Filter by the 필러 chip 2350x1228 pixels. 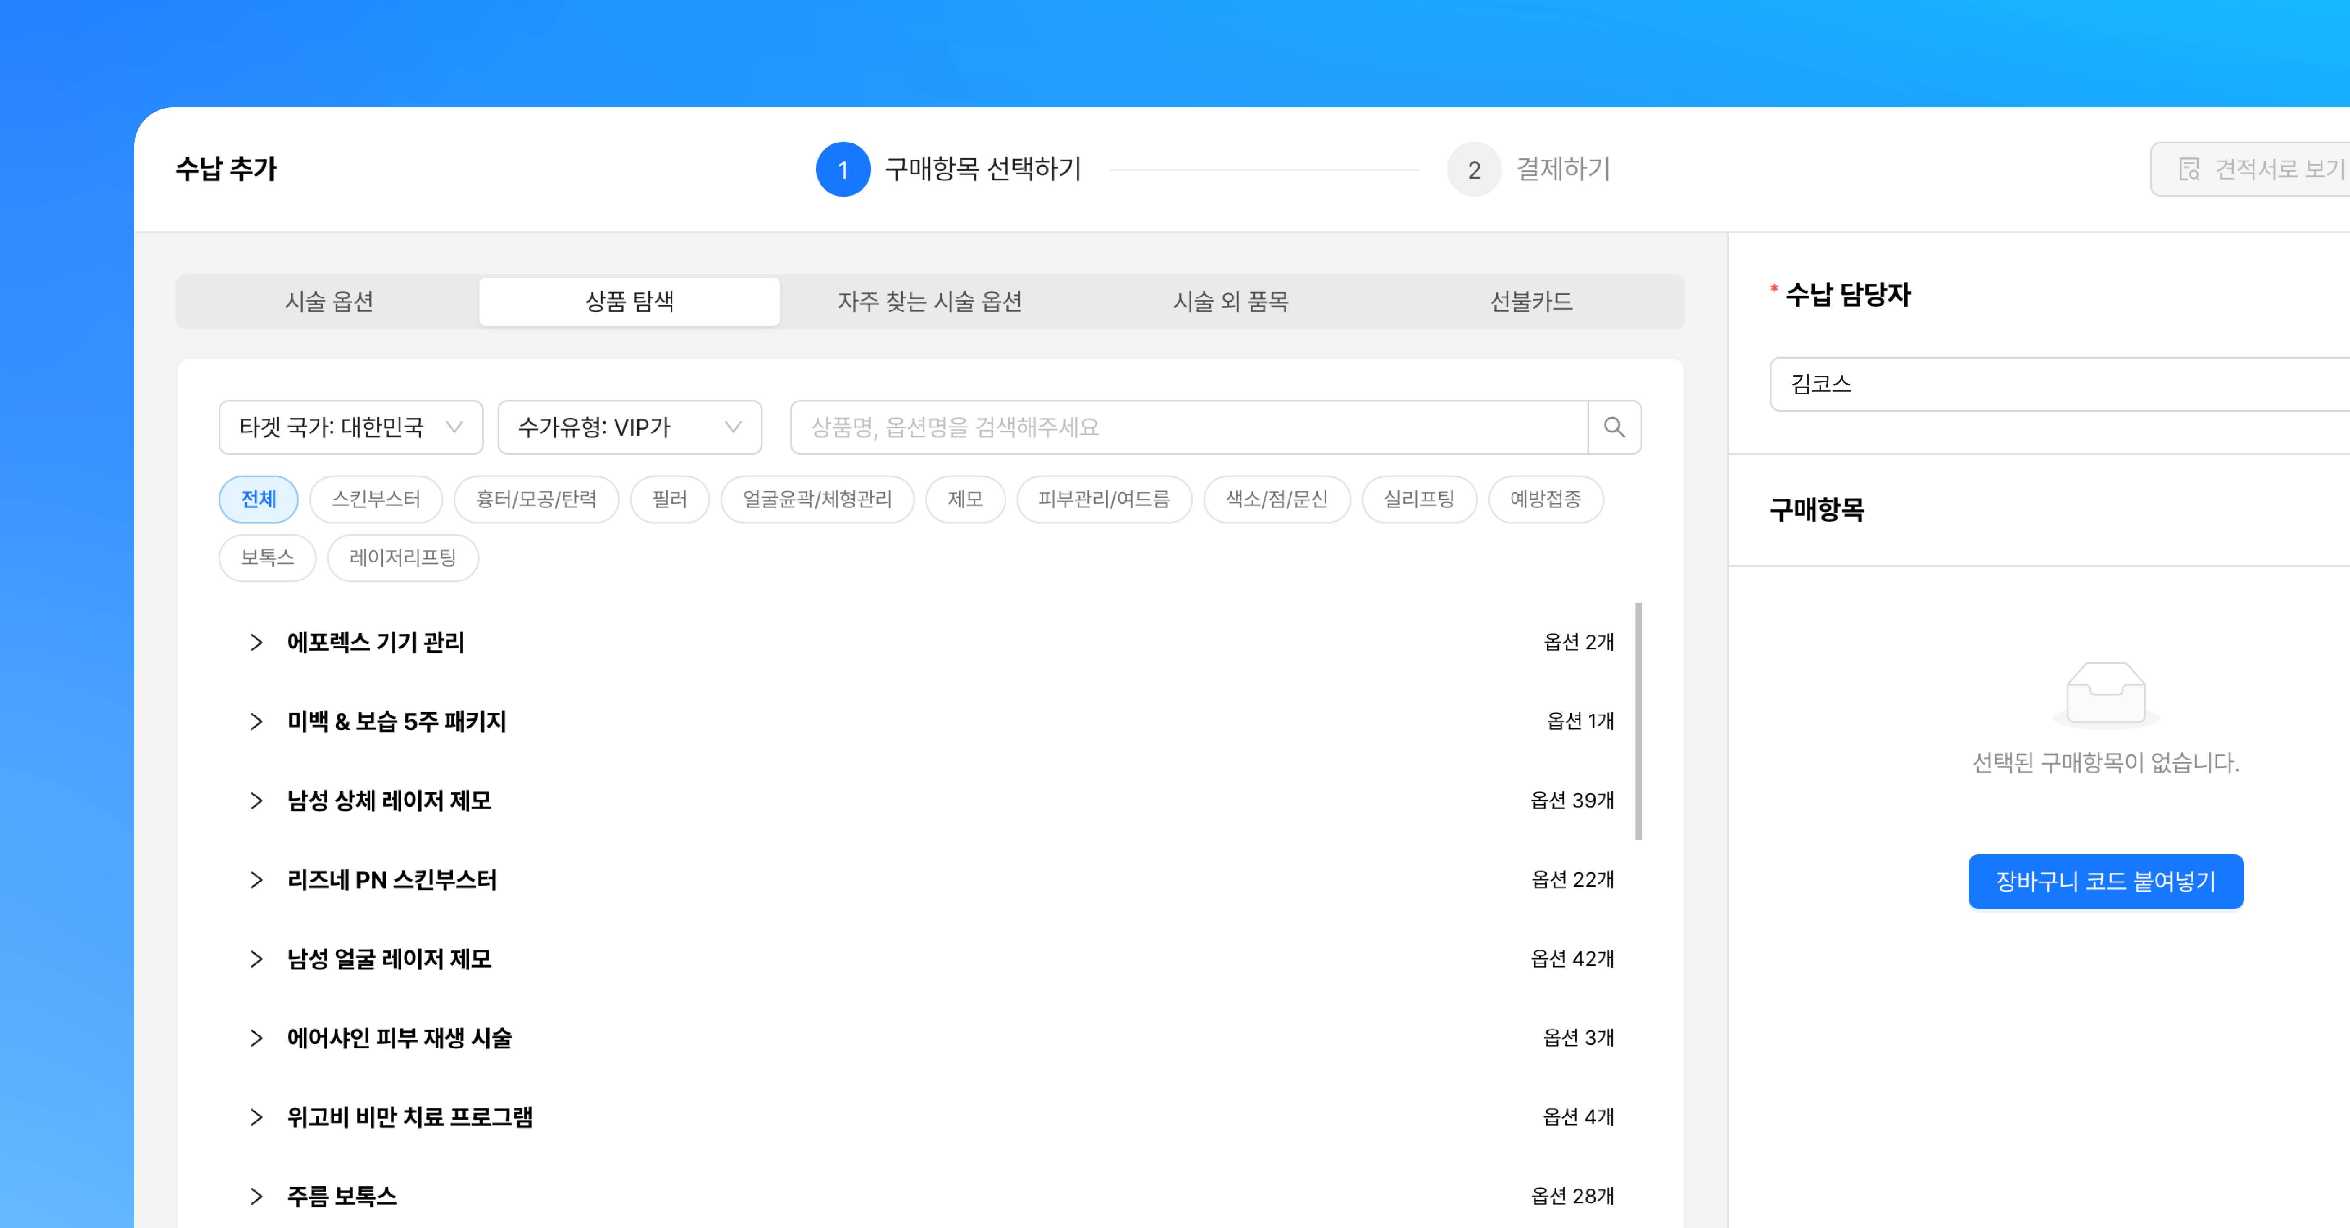pyautogui.click(x=670, y=499)
